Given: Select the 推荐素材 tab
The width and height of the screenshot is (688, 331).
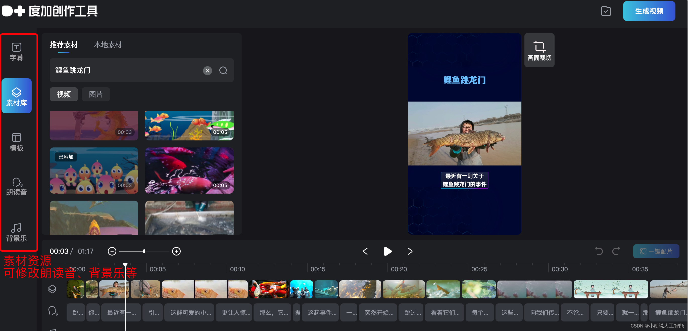Looking at the screenshot, I should click(x=64, y=45).
